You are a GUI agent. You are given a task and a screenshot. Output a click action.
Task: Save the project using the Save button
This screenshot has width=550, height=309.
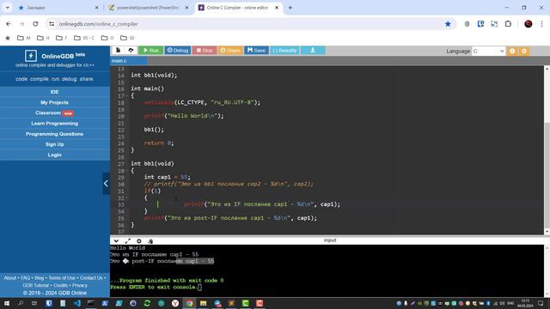256,51
